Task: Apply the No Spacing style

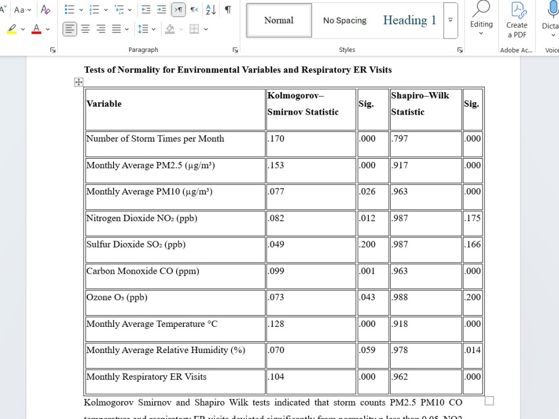Action: point(345,20)
